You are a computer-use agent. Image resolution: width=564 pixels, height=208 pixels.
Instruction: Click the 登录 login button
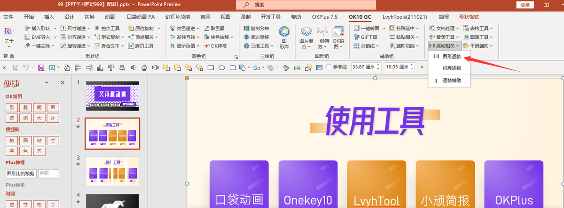tap(525, 5)
